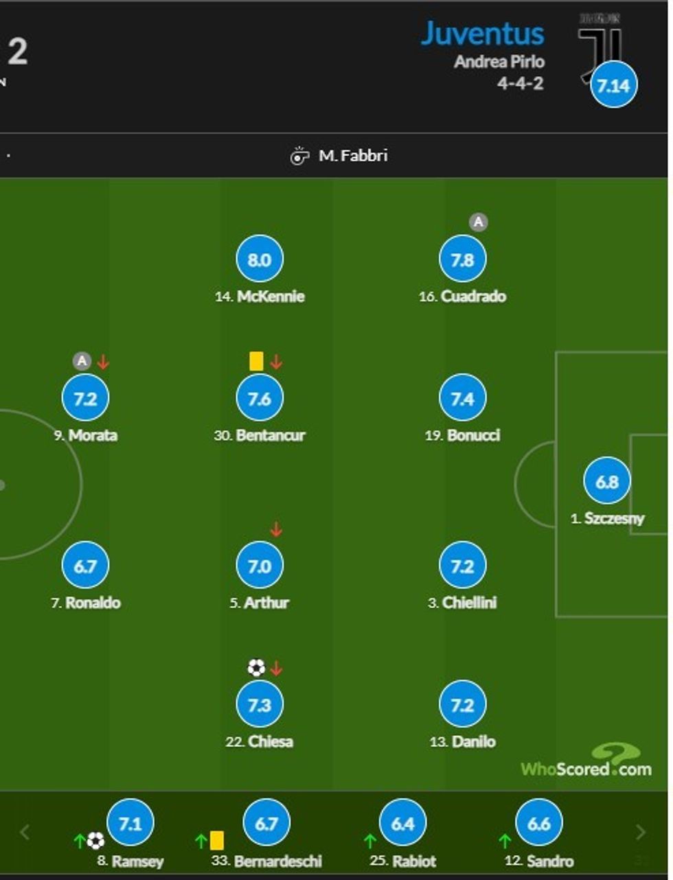Image resolution: width=673 pixels, height=880 pixels.
Task: Click the WhoScored.com logo watermark
Action: pos(586,763)
